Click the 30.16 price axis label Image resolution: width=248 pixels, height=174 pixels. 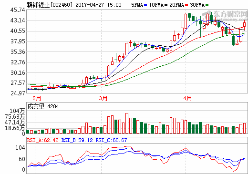[18, 73]
